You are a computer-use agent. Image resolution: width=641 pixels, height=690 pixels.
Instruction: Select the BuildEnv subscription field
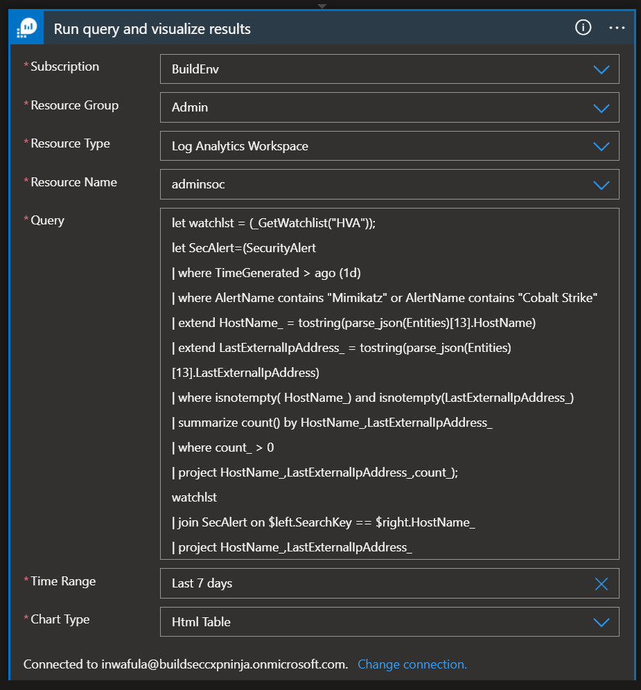[x=389, y=69]
